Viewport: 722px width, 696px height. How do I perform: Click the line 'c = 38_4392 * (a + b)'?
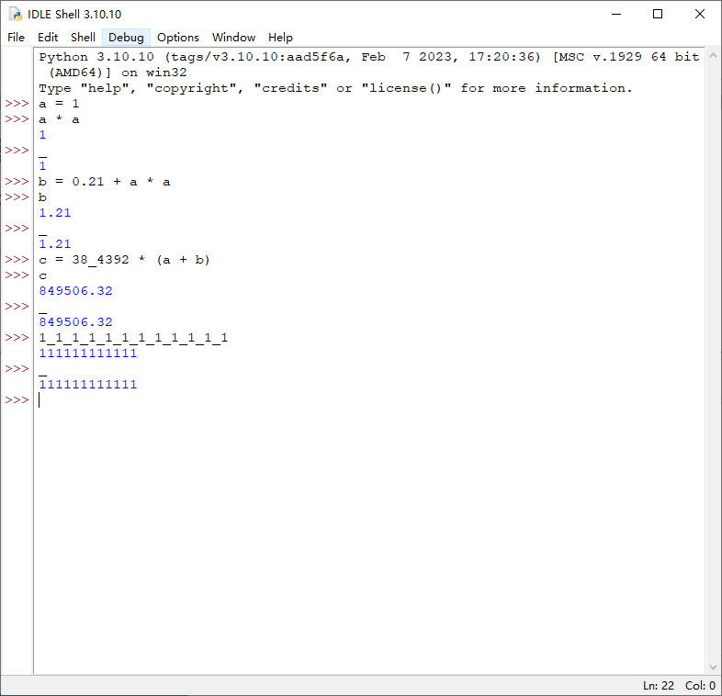(124, 260)
